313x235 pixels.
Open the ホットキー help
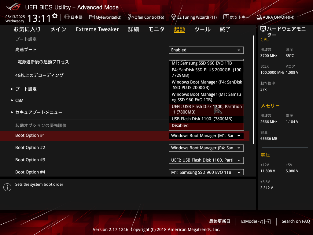(x=236, y=17)
